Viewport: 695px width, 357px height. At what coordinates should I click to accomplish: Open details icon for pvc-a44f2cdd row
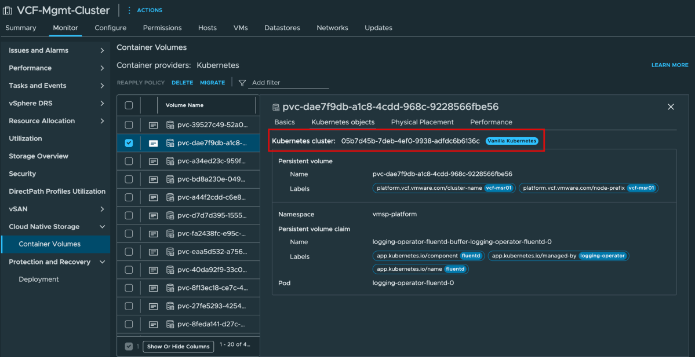pos(153,197)
